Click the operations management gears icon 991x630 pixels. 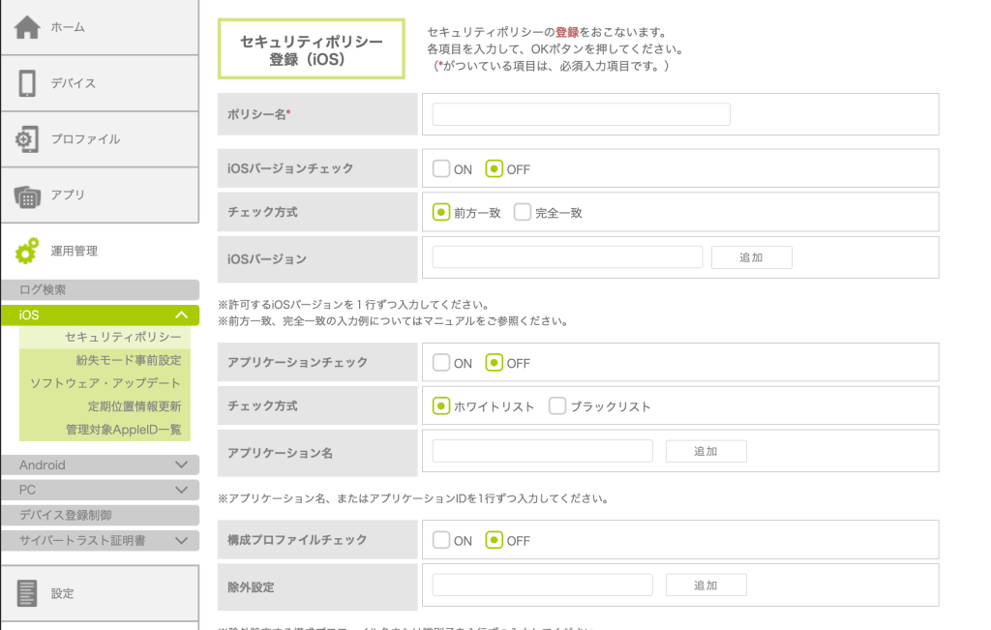(x=27, y=251)
